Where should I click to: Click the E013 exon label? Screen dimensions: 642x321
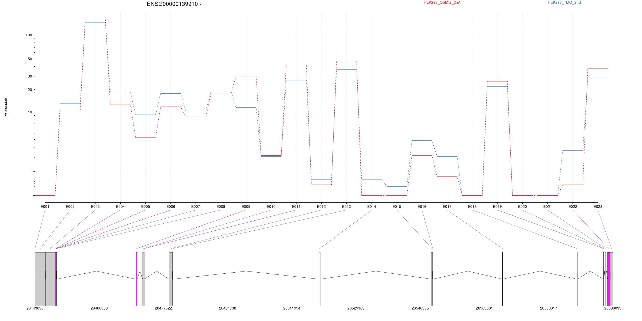[346, 207]
